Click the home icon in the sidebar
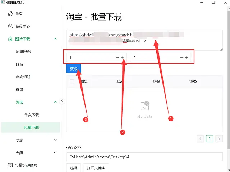 point(10,13)
